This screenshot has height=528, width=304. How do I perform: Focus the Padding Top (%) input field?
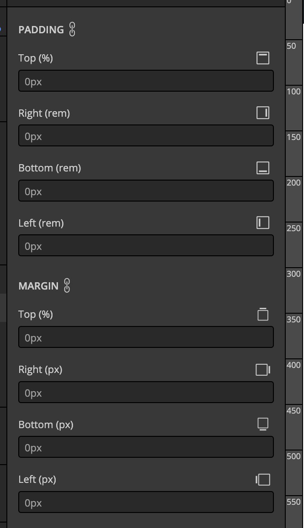click(146, 81)
